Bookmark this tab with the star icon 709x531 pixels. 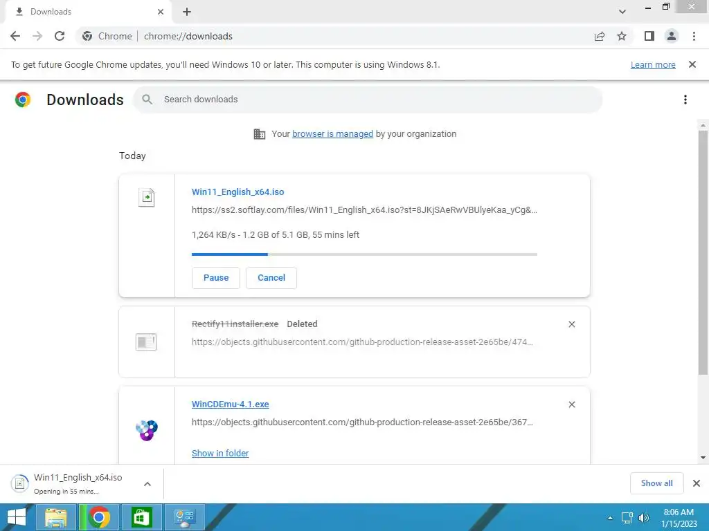click(x=622, y=36)
